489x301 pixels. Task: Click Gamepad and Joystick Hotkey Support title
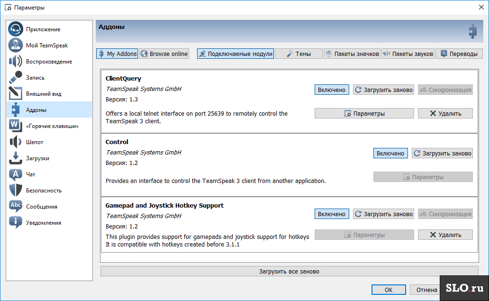tap(165, 206)
